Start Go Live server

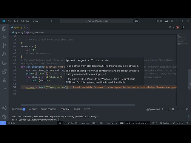click(165, 123)
